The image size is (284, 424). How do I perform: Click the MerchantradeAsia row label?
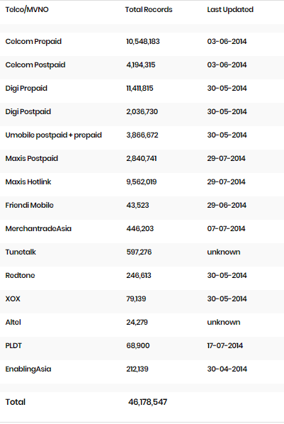[x=38, y=229]
